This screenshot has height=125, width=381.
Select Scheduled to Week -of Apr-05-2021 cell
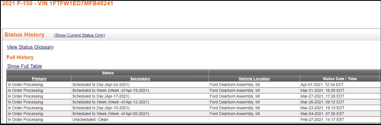pyautogui.click(x=140, y=114)
